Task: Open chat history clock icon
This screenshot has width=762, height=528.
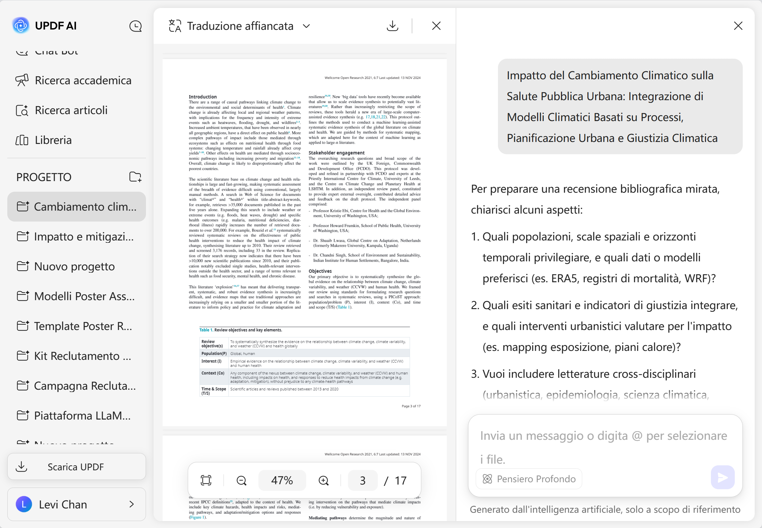Action: pyautogui.click(x=135, y=26)
